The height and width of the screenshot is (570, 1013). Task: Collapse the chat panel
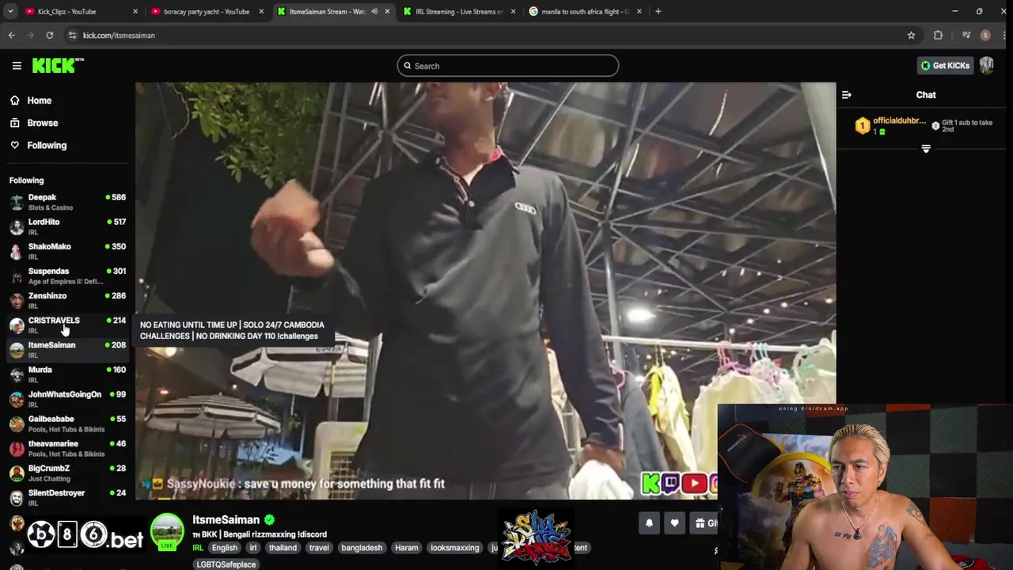(847, 95)
